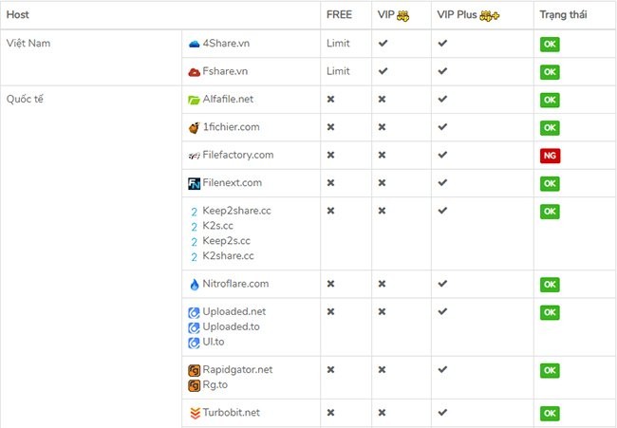Click the OK badge in Turbobit.net row
Image resolution: width=617 pixels, height=428 pixels.
point(550,414)
